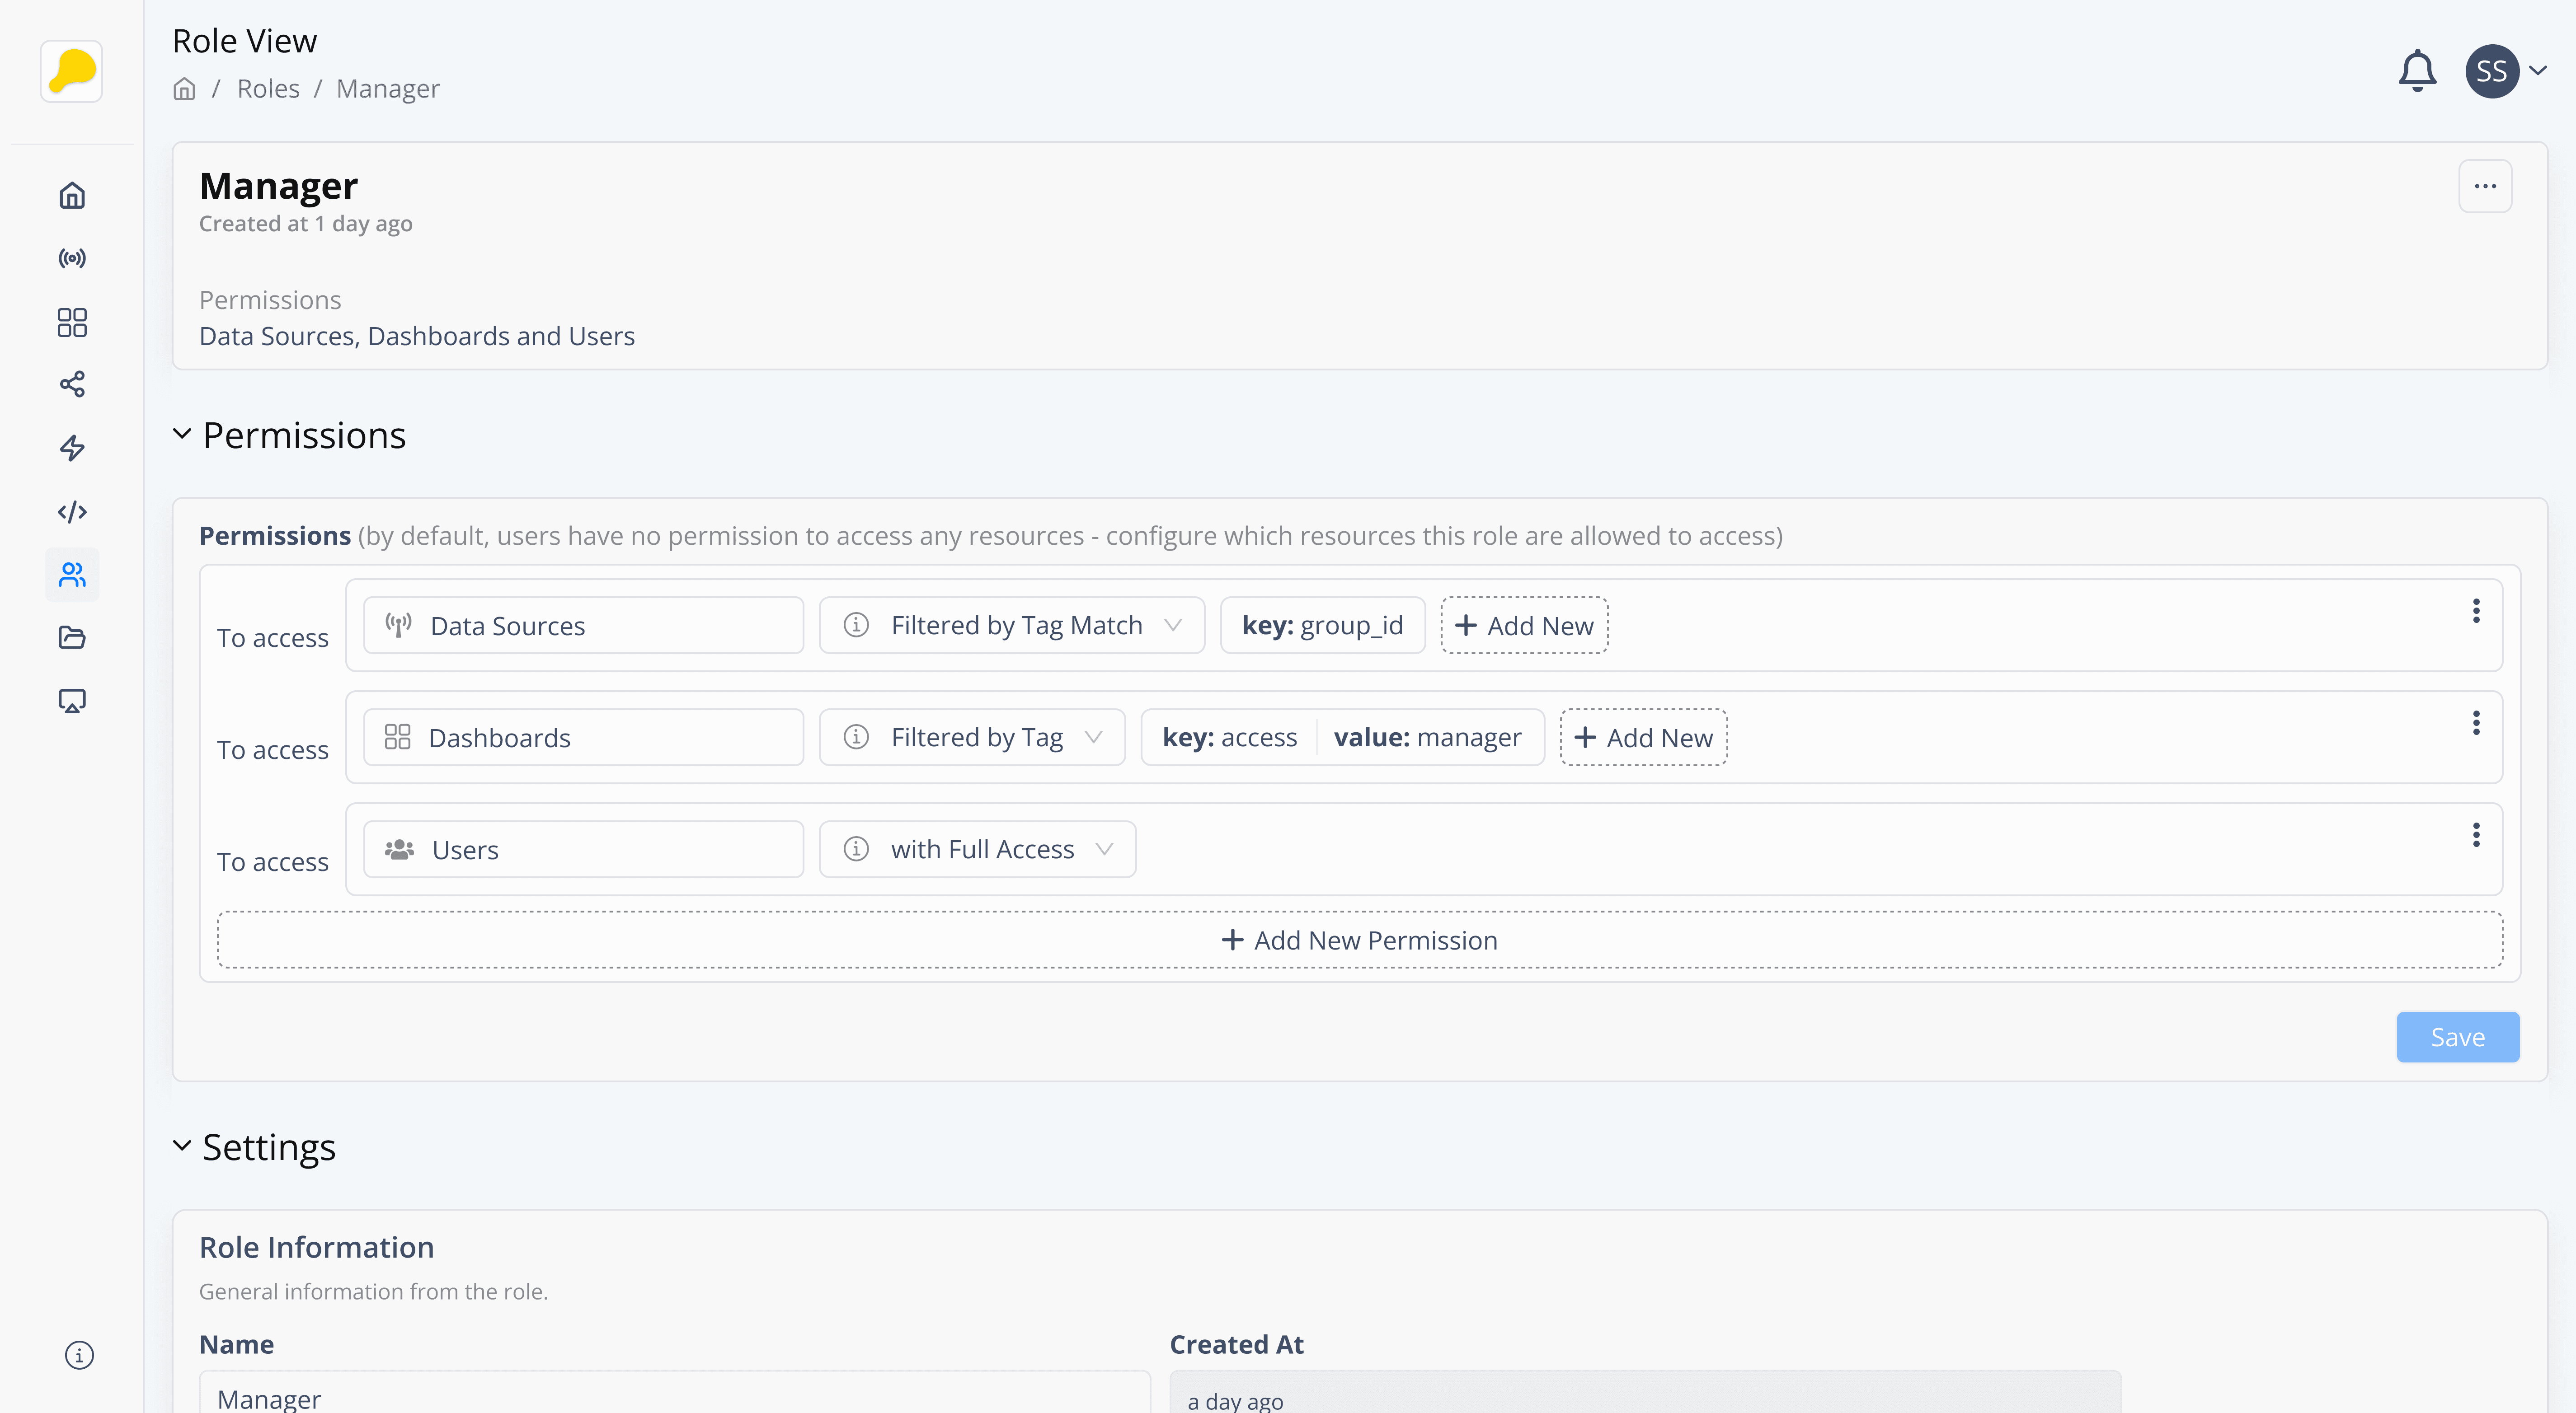Image resolution: width=2576 pixels, height=1413 pixels.
Task: Click the Role Information heading
Action: click(316, 1247)
